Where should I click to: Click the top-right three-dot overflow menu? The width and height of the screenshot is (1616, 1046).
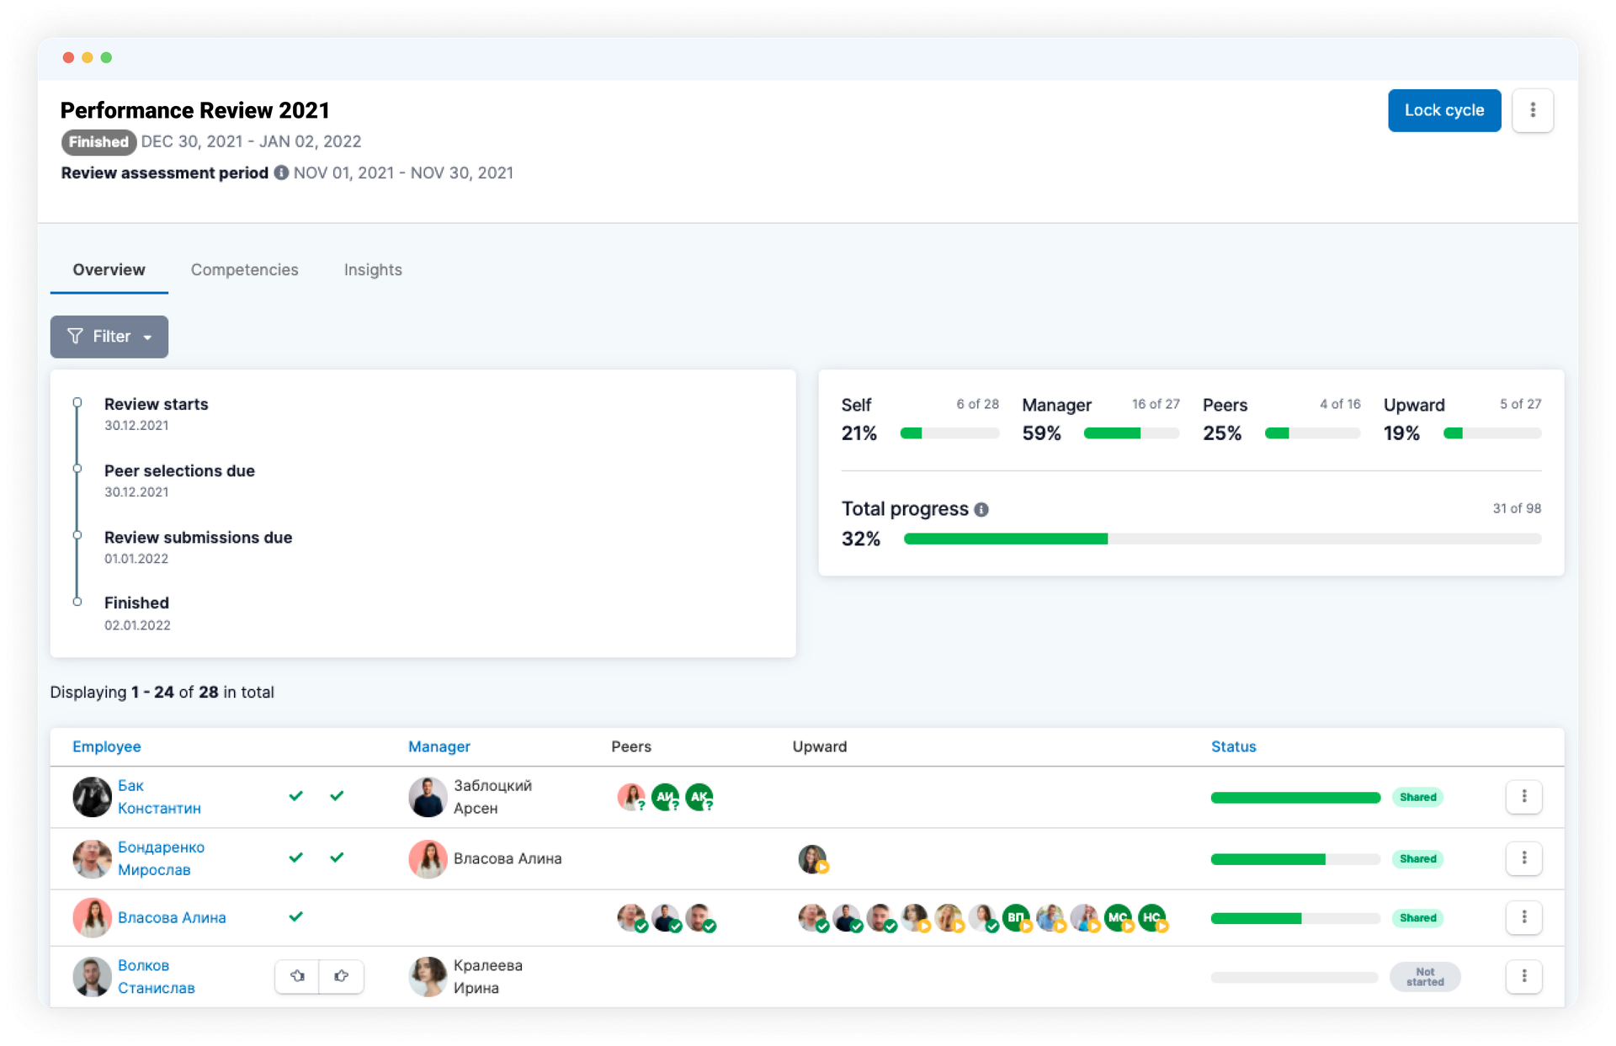click(1533, 109)
